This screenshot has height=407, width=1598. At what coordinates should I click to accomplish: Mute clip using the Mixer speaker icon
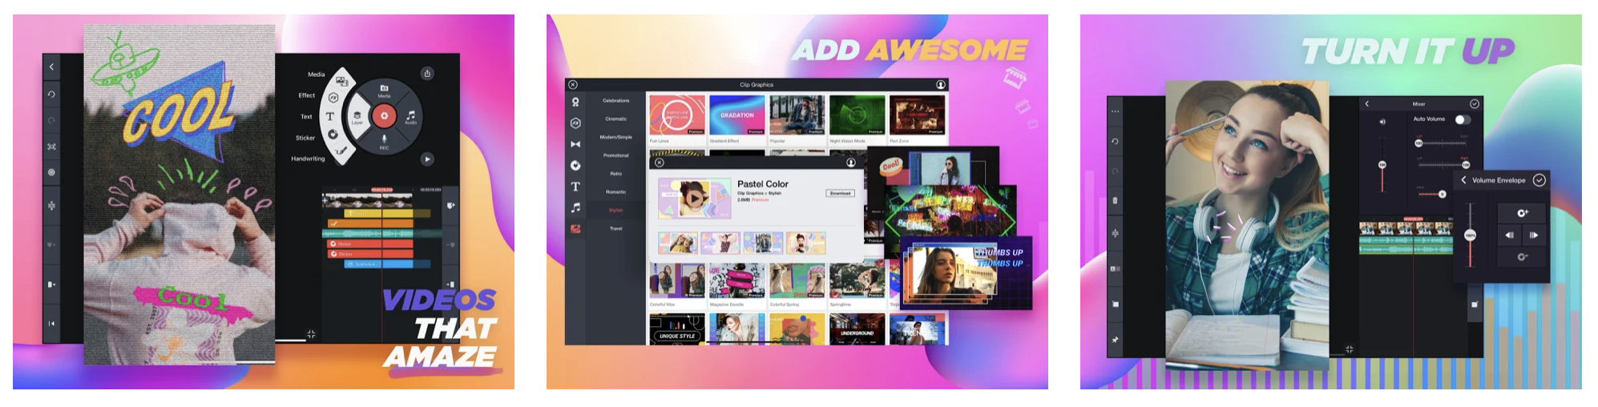[x=1382, y=122]
